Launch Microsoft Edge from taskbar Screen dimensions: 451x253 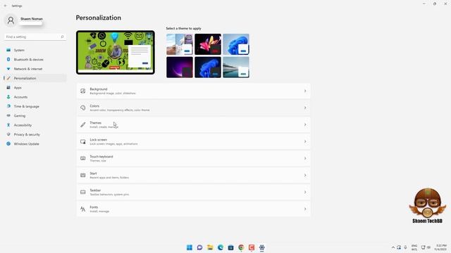click(221, 247)
